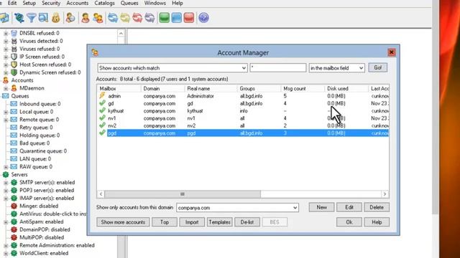Click the Account Manager title bar icon

click(x=95, y=52)
